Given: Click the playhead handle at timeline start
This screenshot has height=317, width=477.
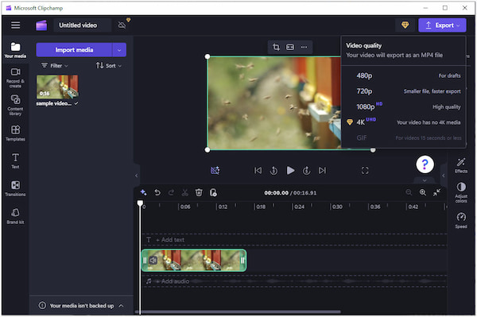Looking at the screenshot, I should [140, 203].
